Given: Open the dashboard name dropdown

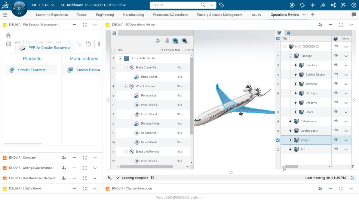Looking at the screenshot, I should pos(124,5).
